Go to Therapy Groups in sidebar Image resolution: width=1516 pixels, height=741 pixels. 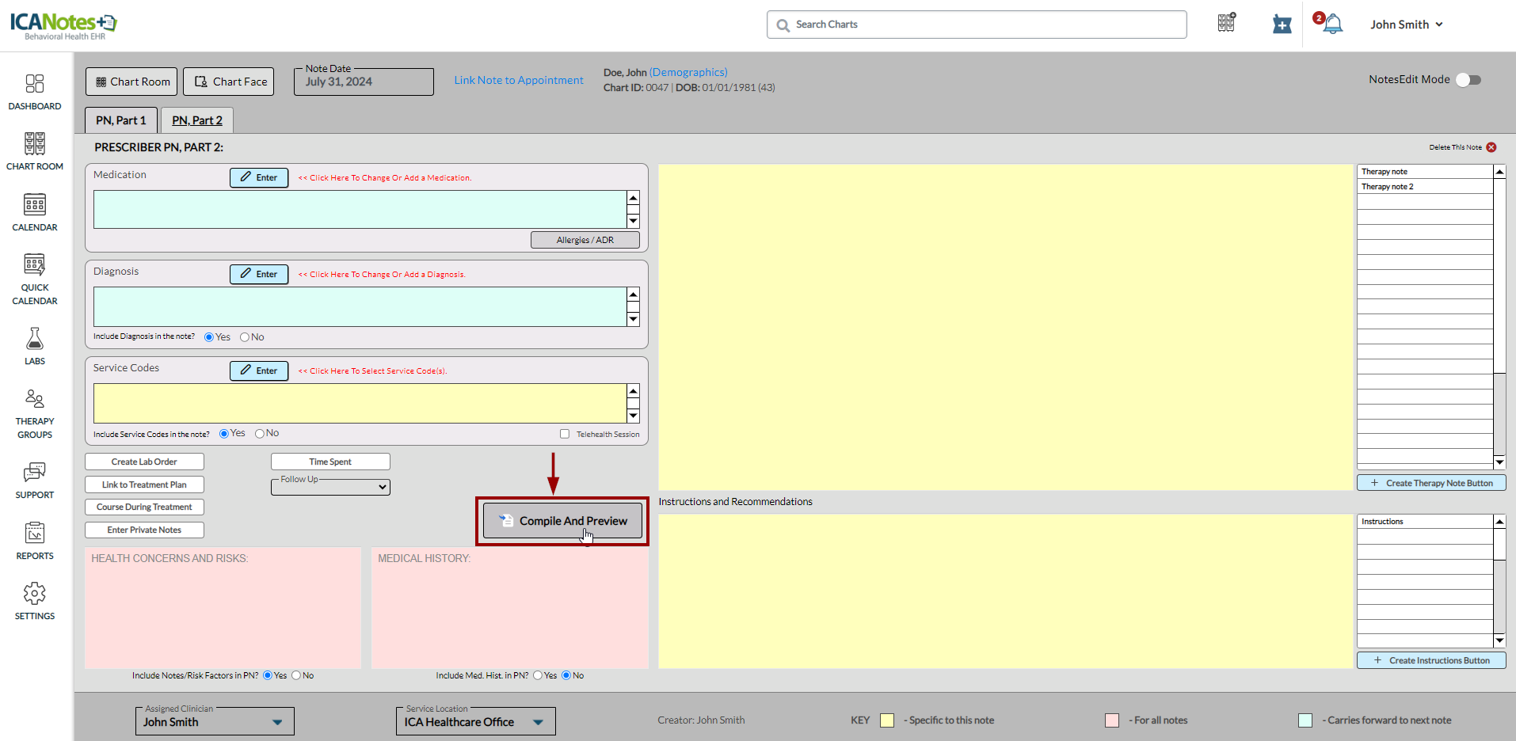click(35, 400)
